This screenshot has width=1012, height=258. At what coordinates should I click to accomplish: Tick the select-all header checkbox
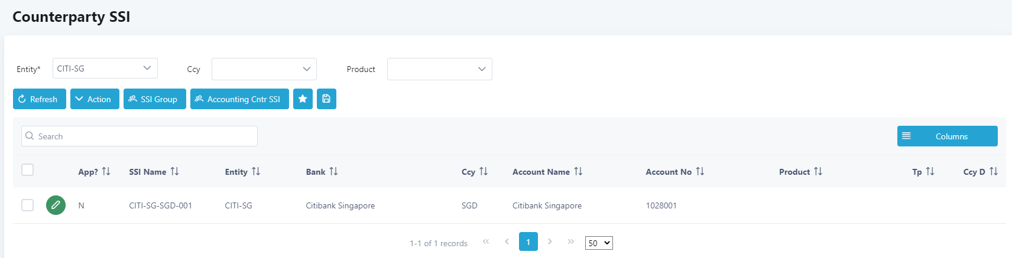coord(28,170)
